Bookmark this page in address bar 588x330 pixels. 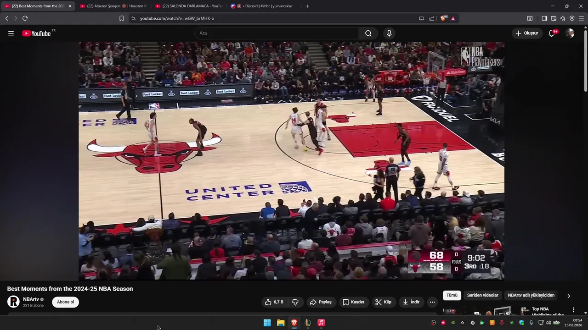[121, 18]
